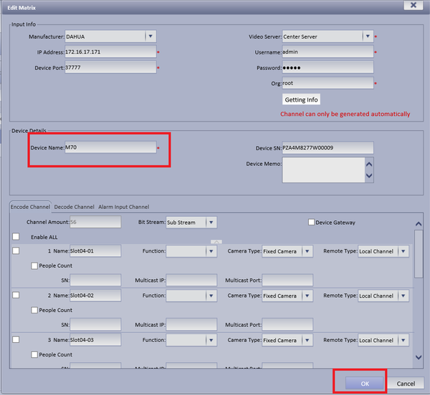The image size is (430, 395).
Task: Tick the Enable ALL checkbox
Action: click(16, 237)
